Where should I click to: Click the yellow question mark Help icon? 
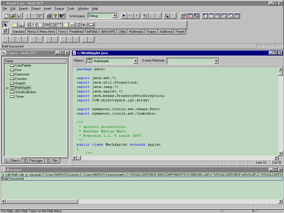coord(55,16)
